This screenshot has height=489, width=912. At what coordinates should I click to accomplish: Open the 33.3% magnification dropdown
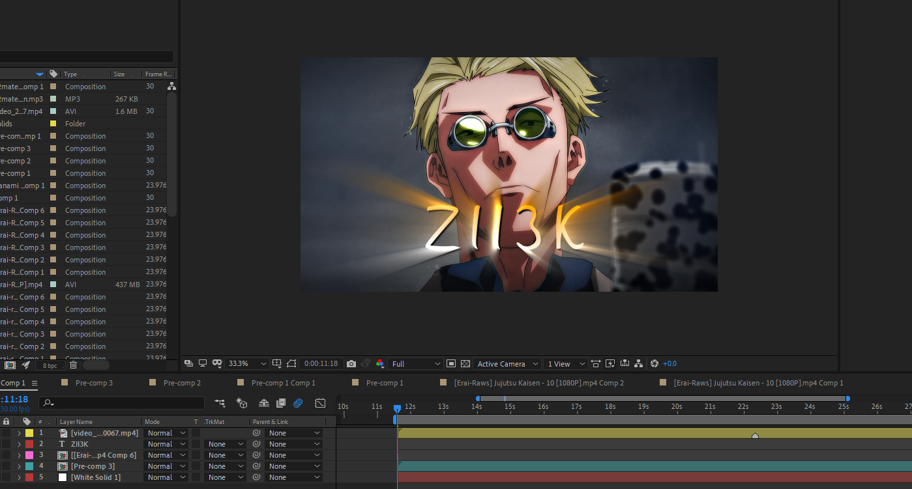point(247,364)
